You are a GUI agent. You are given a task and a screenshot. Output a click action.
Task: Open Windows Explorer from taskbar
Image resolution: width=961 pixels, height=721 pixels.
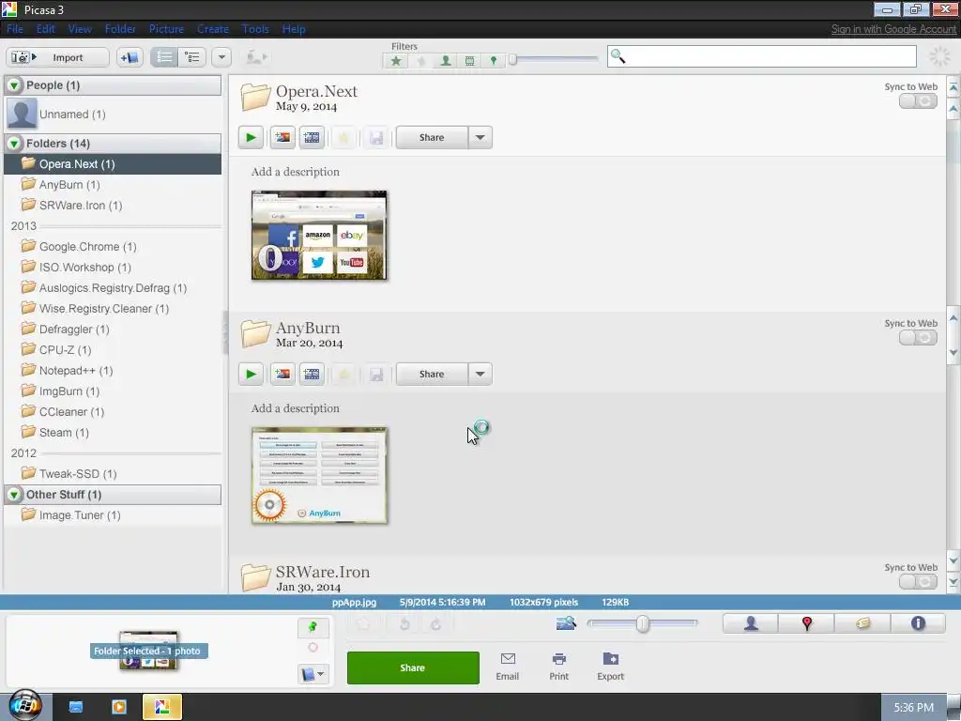tap(75, 707)
